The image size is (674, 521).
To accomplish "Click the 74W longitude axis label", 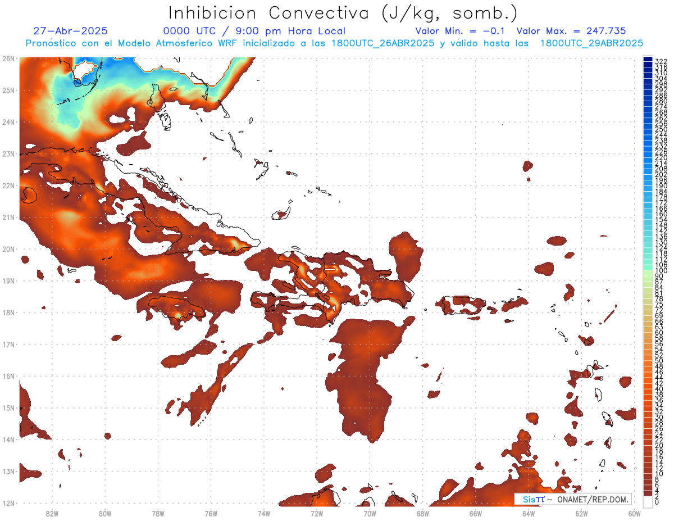I will coord(263,513).
